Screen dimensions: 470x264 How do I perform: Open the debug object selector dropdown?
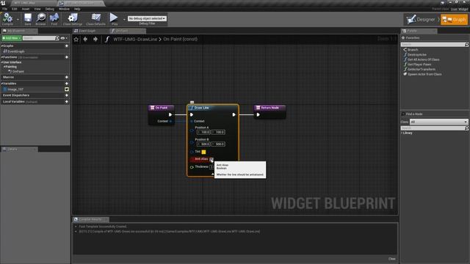coord(147,18)
